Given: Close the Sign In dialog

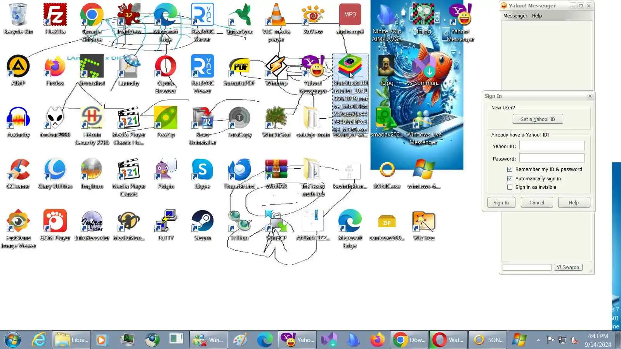Looking at the screenshot, I should tap(590, 96).
